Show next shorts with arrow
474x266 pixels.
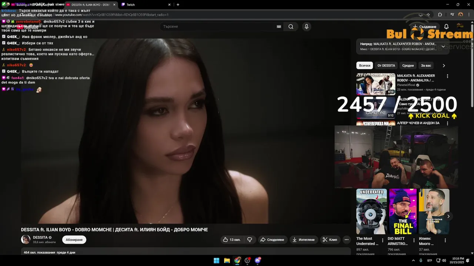(x=448, y=216)
